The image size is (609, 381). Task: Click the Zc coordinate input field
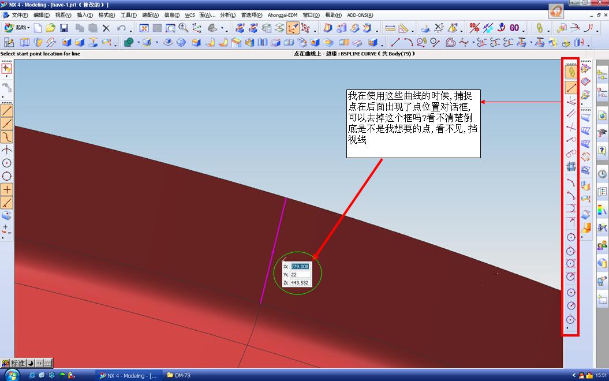(300, 283)
